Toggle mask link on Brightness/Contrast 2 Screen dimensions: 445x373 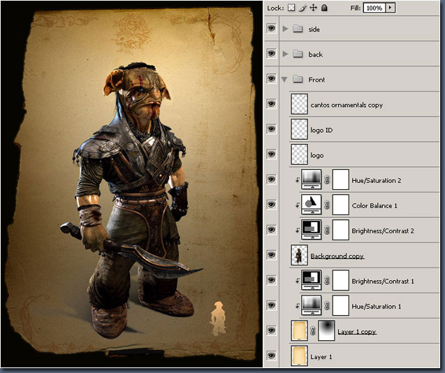point(327,230)
